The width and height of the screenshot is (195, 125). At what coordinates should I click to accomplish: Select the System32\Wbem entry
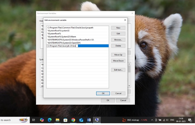click(x=78, y=37)
